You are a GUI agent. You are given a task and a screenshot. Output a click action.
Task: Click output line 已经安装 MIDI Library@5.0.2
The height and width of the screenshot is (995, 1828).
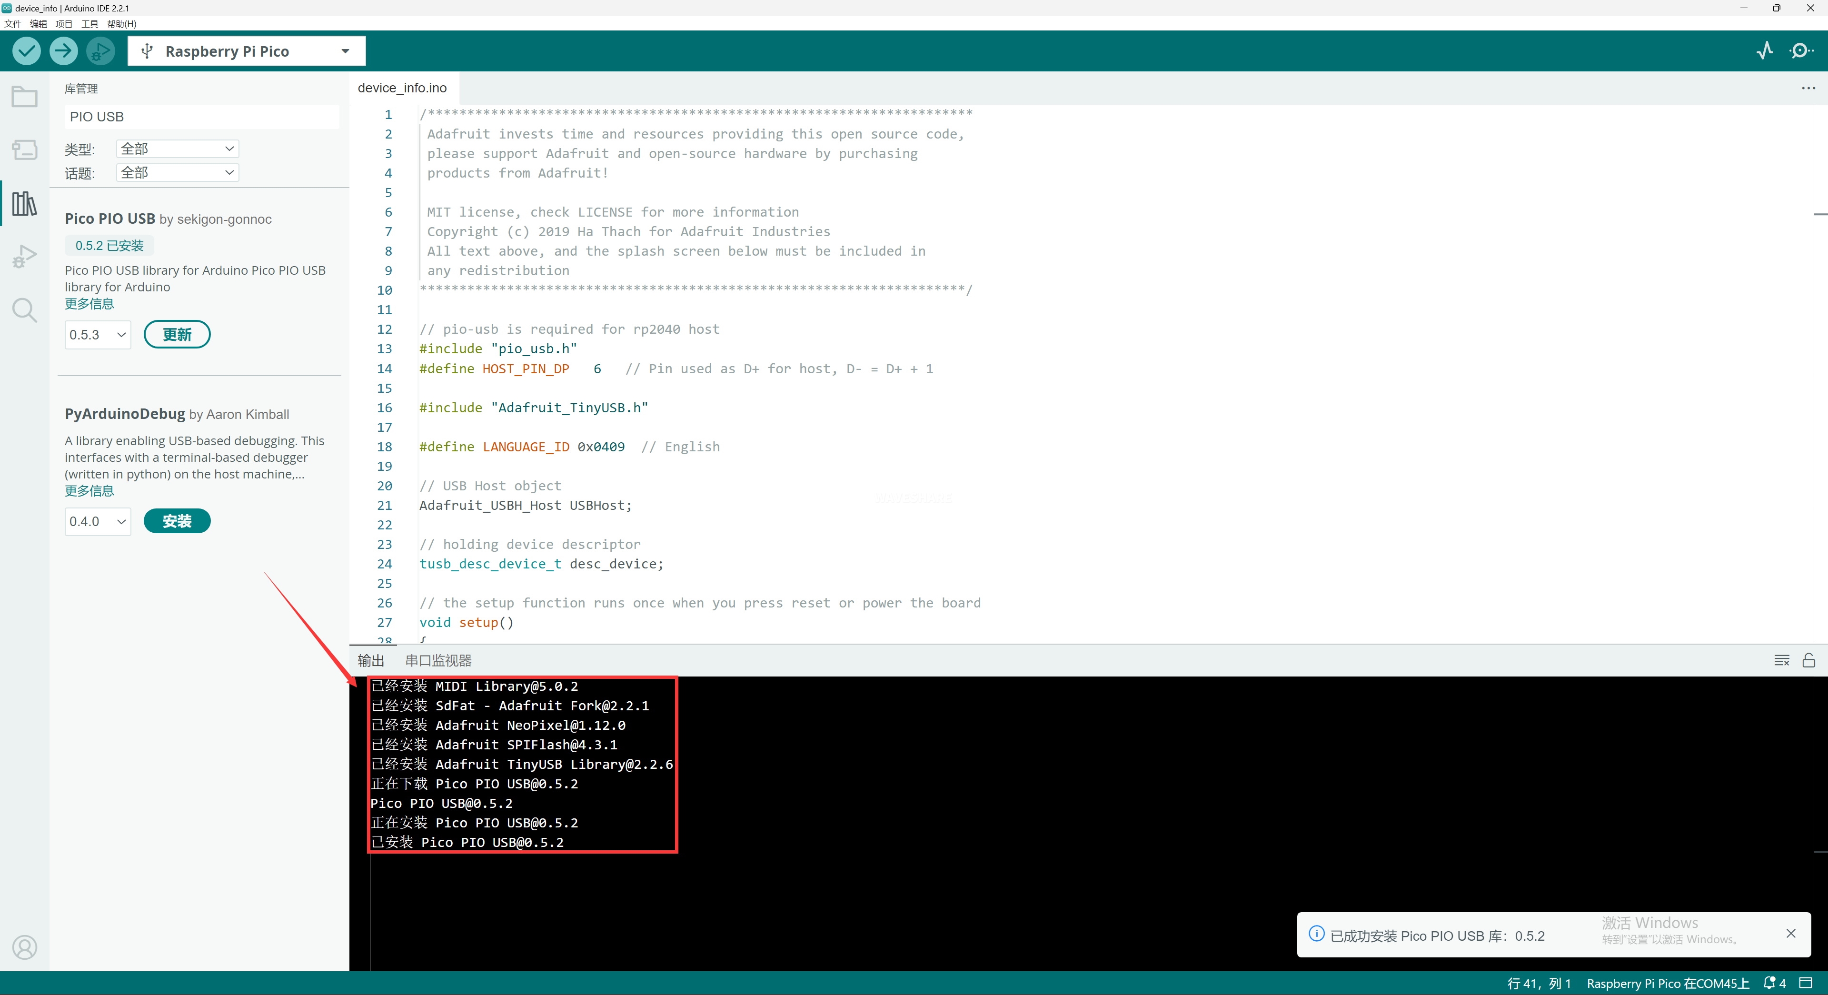point(474,687)
